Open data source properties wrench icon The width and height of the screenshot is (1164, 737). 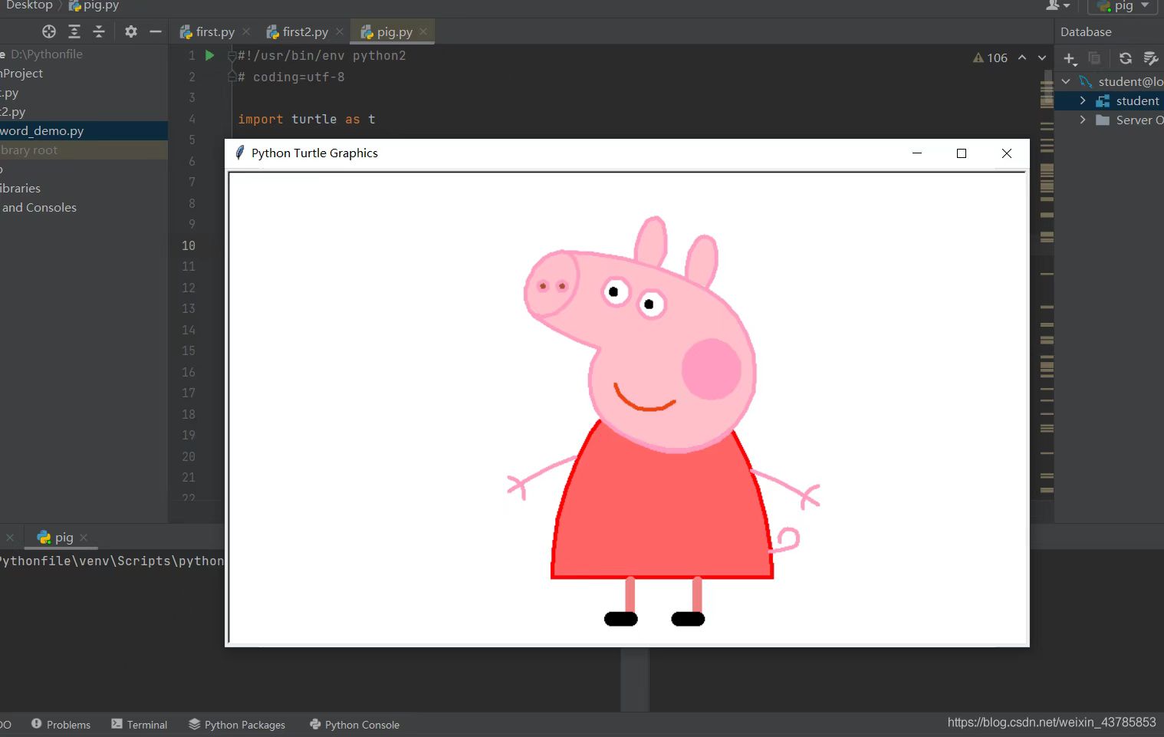1151,58
